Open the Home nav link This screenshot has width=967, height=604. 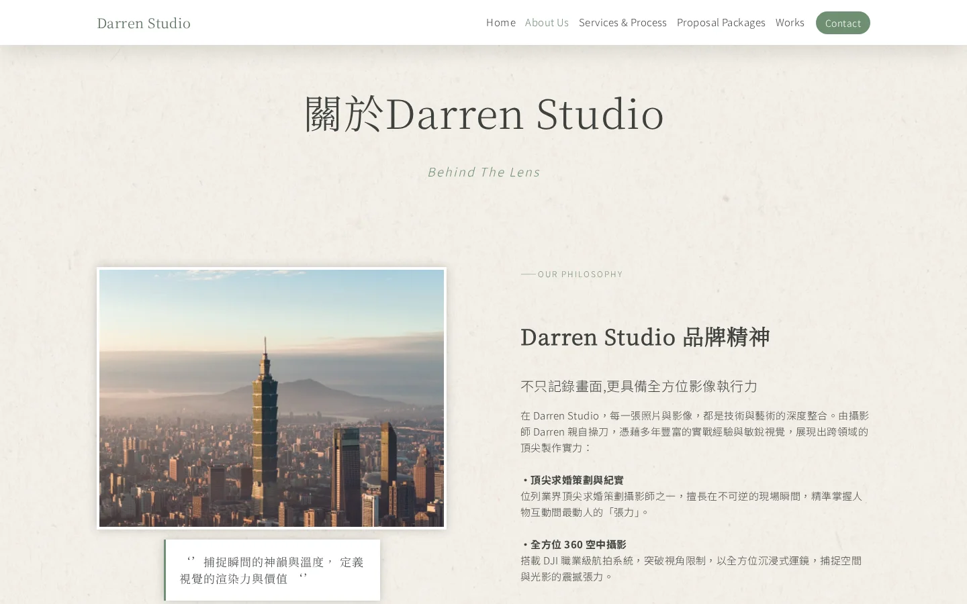pyautogui.click(x=501, y=22)
